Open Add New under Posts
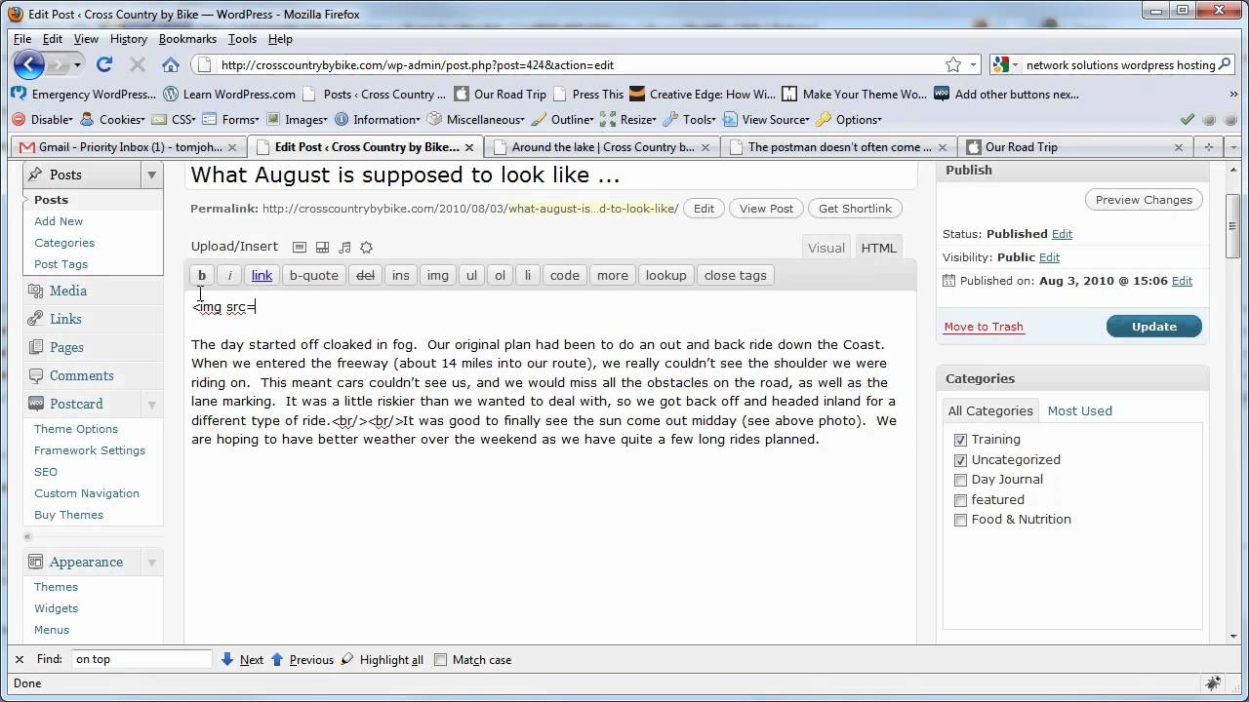This screenshot has height=702, width=1249. pos(59,221)
